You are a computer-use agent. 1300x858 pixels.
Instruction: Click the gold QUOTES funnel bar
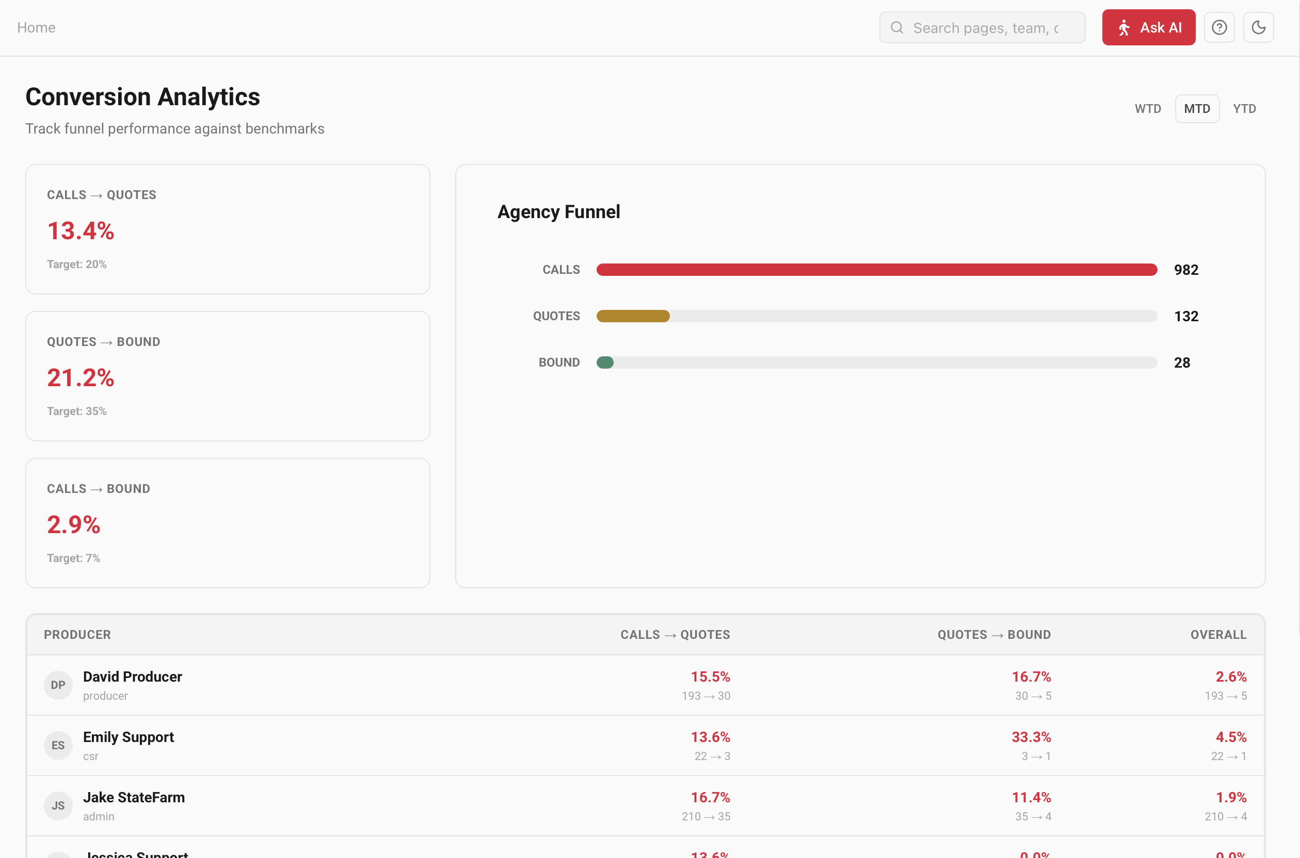633,316
